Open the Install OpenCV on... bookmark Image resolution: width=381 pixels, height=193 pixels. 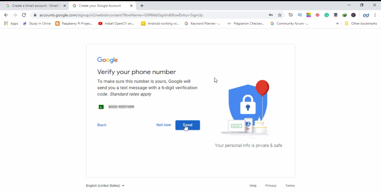116,24
